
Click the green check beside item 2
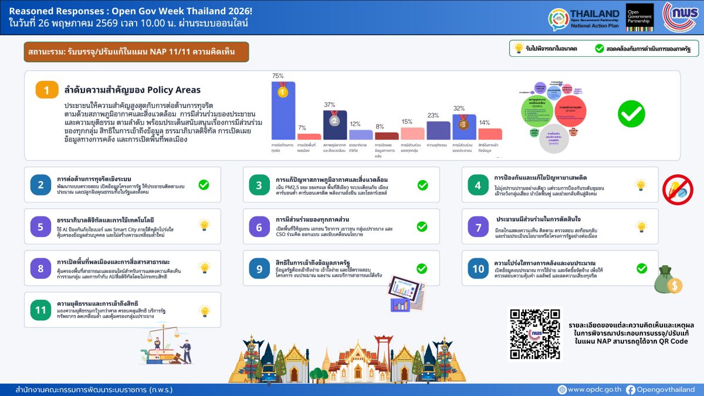tap(204, 185)
